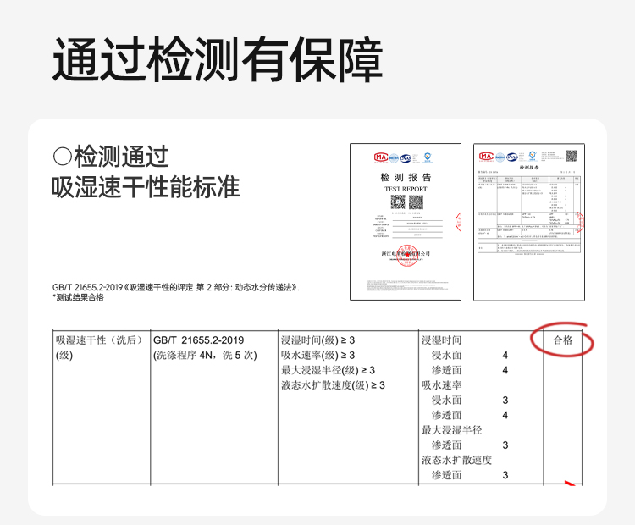Select the text 吸湿速干性能标准
The height and width of the screenshot is (525, 635).
[146, 187]
